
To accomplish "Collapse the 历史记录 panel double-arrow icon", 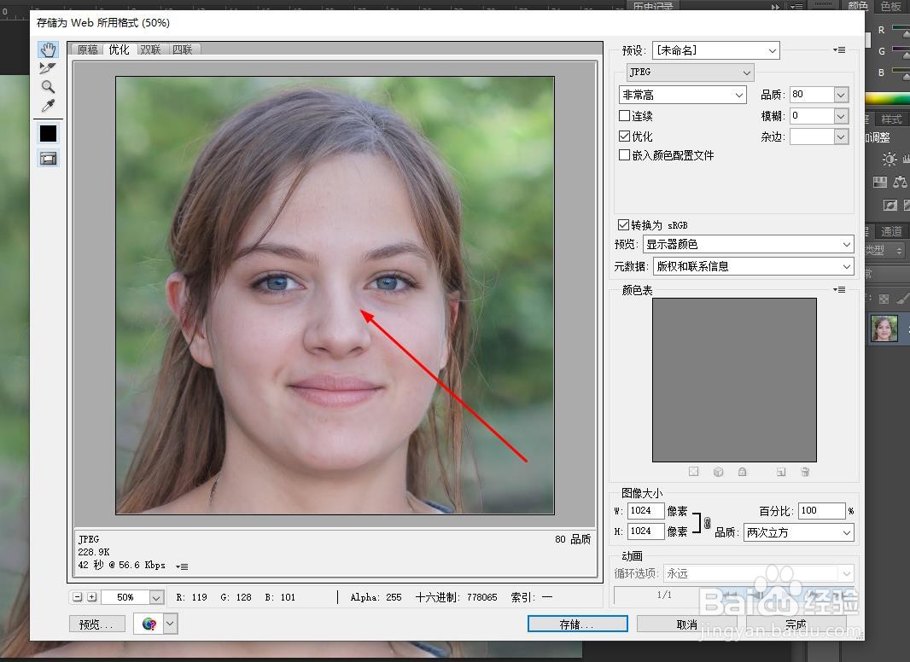I will (x=775, y=6).
